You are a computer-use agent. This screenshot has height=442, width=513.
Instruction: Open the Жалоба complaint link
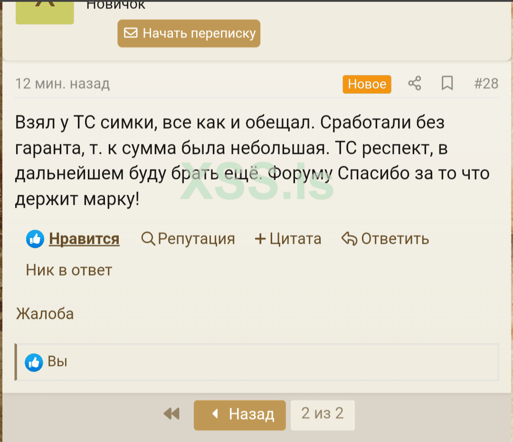[44, 314]
